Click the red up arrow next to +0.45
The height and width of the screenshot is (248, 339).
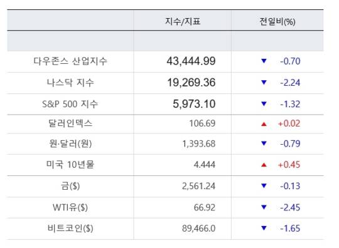pyautogui.click(x=264, y=165)
